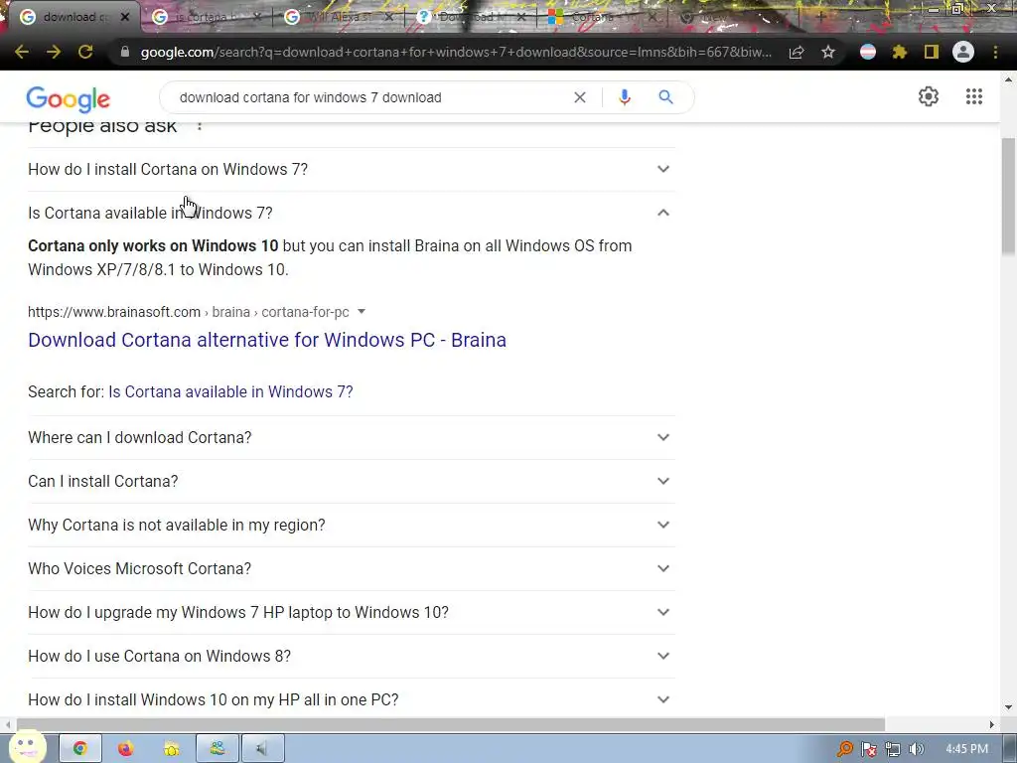This screenshot has height=763, width=1017.
Task: Expand 'How do I install Cortana on Windows 7?'
Action: pyautogui.click(x=351, y=169)
